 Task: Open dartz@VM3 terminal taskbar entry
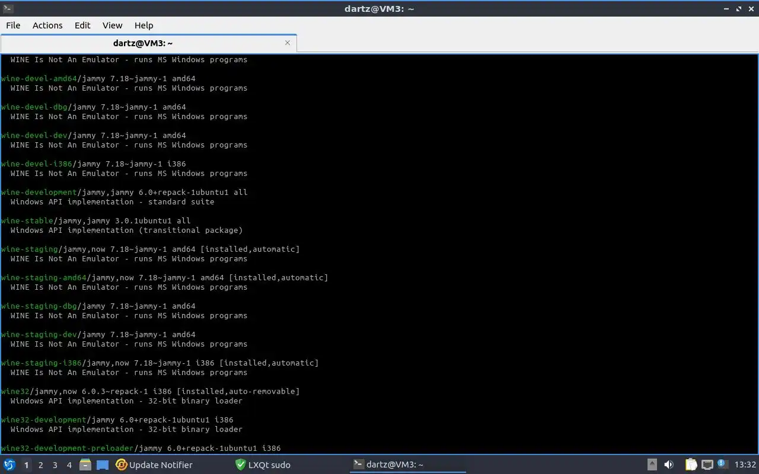tap(408, 465)
